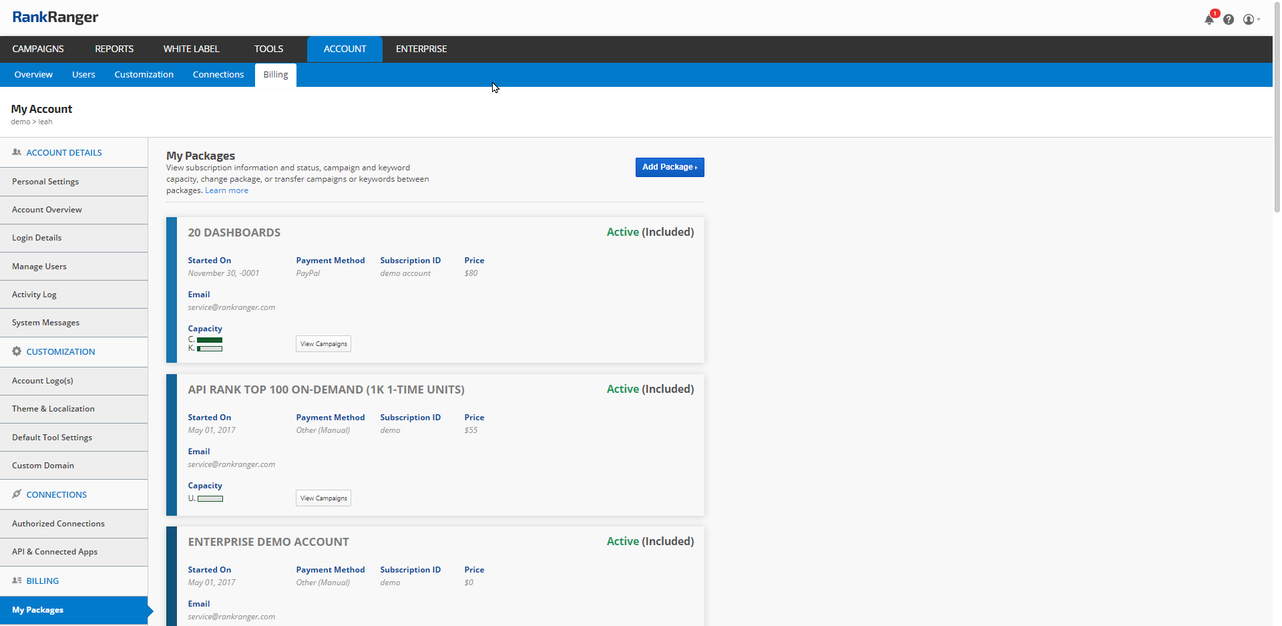Image resolution: width=1282 pixels, height=626 pixels.
Task: Open the Campaigns main menu
Action: click(38, 49)
